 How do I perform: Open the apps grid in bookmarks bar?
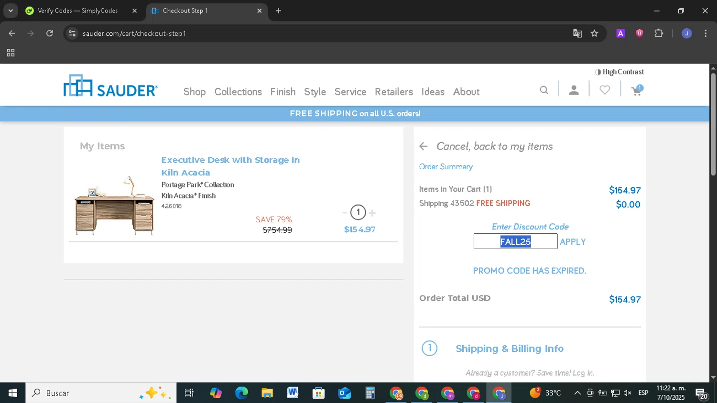[x=11, y=53]
